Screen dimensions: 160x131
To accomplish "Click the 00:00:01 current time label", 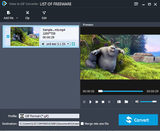I will [x=89, y=91].
